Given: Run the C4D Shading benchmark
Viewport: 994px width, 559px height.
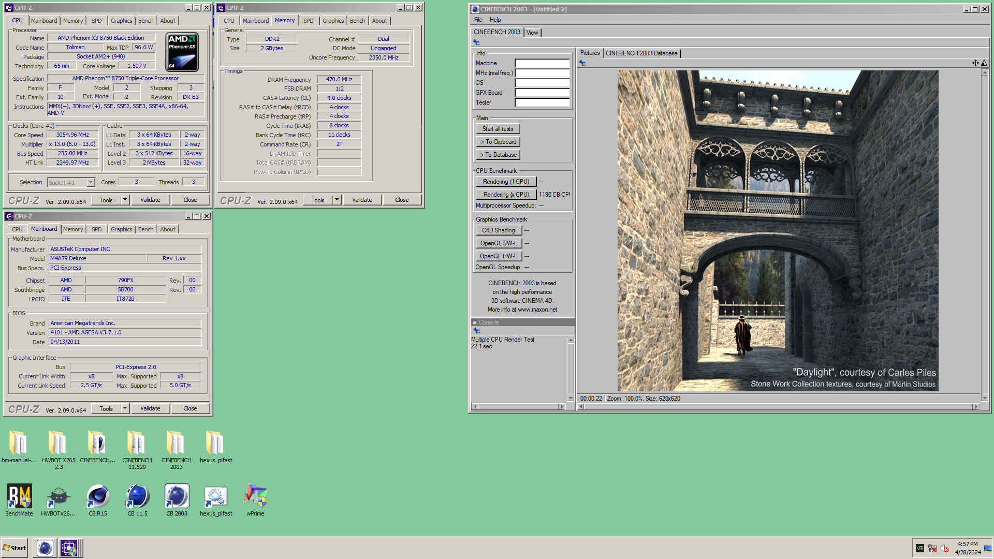Looking at the screenshot, I should point(499,230).
